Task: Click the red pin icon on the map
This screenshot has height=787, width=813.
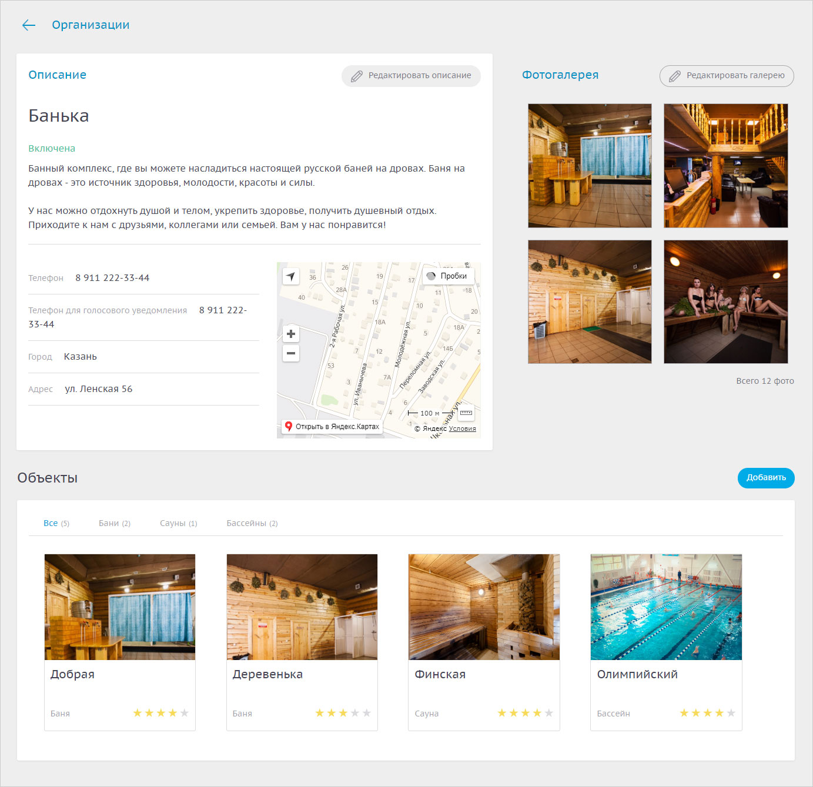Action: [289, 426]
